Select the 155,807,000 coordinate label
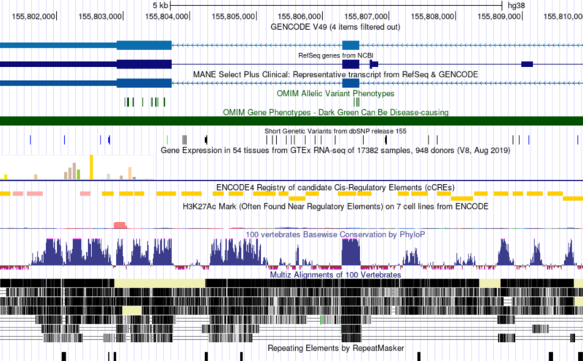 (x=366, y=17)
